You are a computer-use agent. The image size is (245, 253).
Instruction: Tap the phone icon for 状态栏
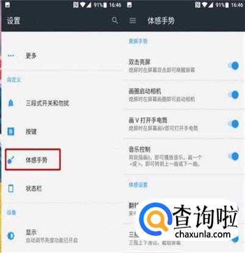[11, 188]
